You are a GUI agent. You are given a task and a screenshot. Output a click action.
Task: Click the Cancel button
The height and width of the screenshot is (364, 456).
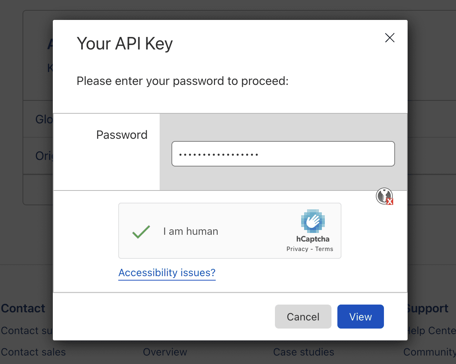[x=303, y=316]
